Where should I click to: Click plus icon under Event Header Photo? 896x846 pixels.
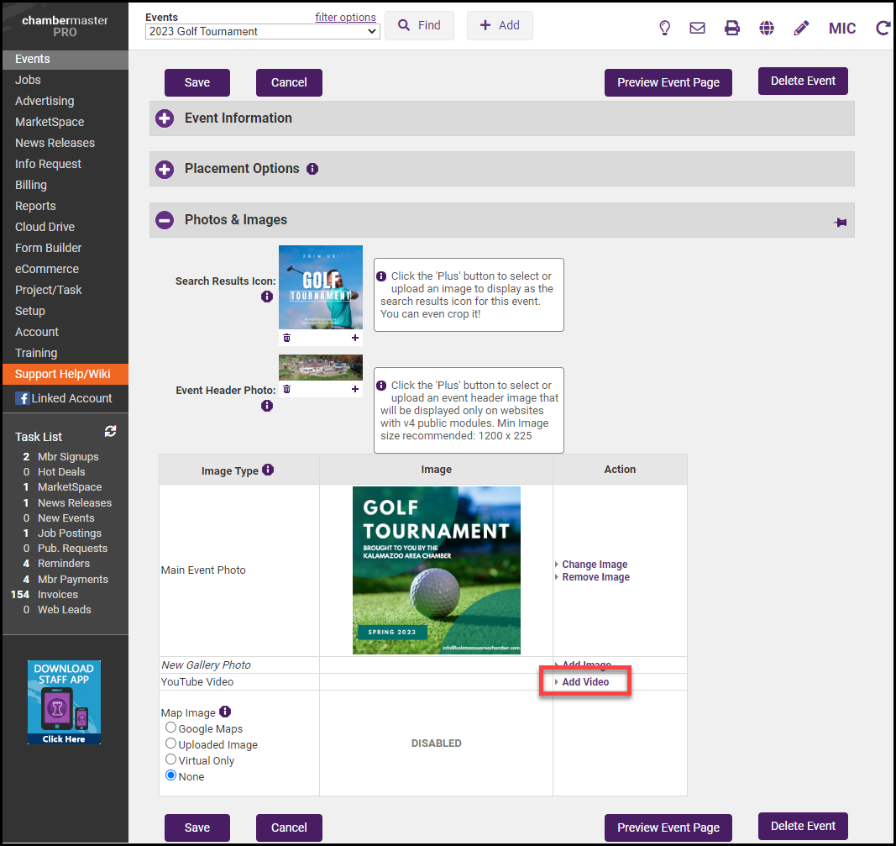pyautogui.click(x=355, y=389)
